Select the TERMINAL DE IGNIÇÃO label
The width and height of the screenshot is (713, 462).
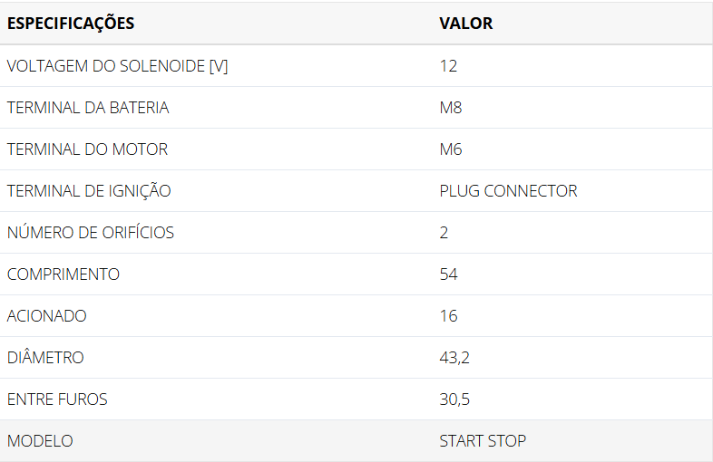click(89, 191)
